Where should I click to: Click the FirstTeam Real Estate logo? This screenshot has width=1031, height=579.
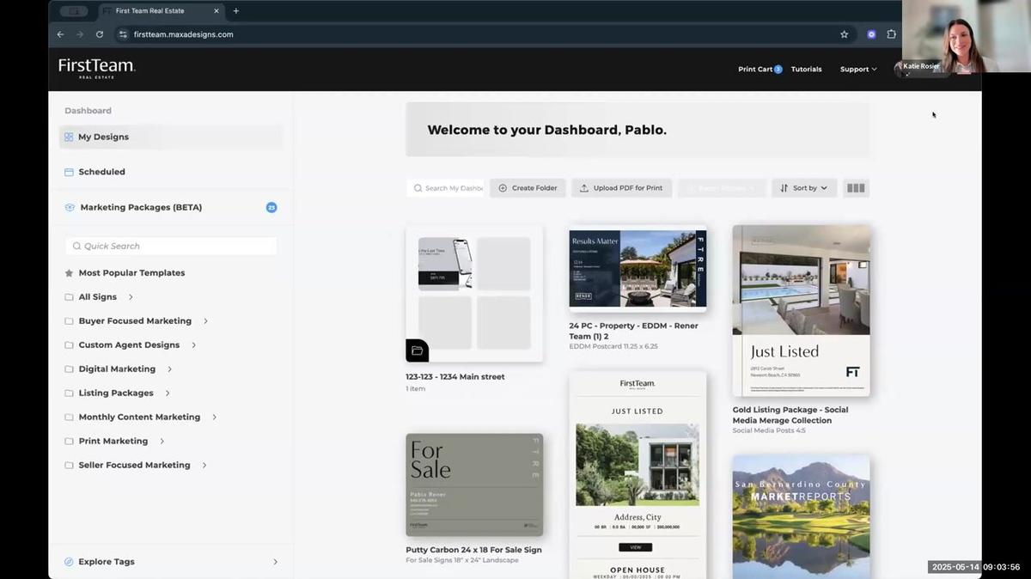pyautogui.click(x=96, y=69)
